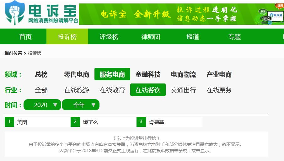The width and height of the screenshot is (284, 161).
Task: Click 当前位置 breadcrumb text
Action: click(13, 53)
